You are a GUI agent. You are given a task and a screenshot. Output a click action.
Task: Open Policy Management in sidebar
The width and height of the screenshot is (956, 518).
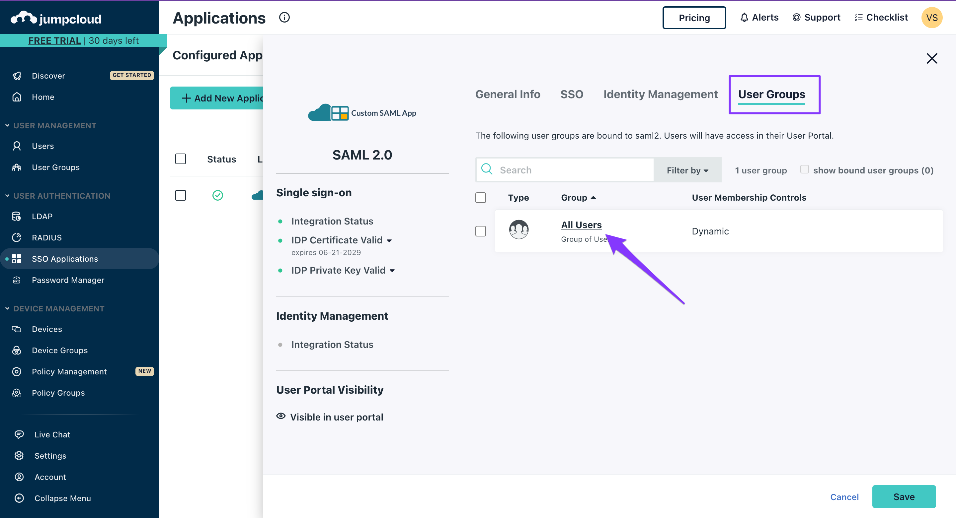point(69,371)
